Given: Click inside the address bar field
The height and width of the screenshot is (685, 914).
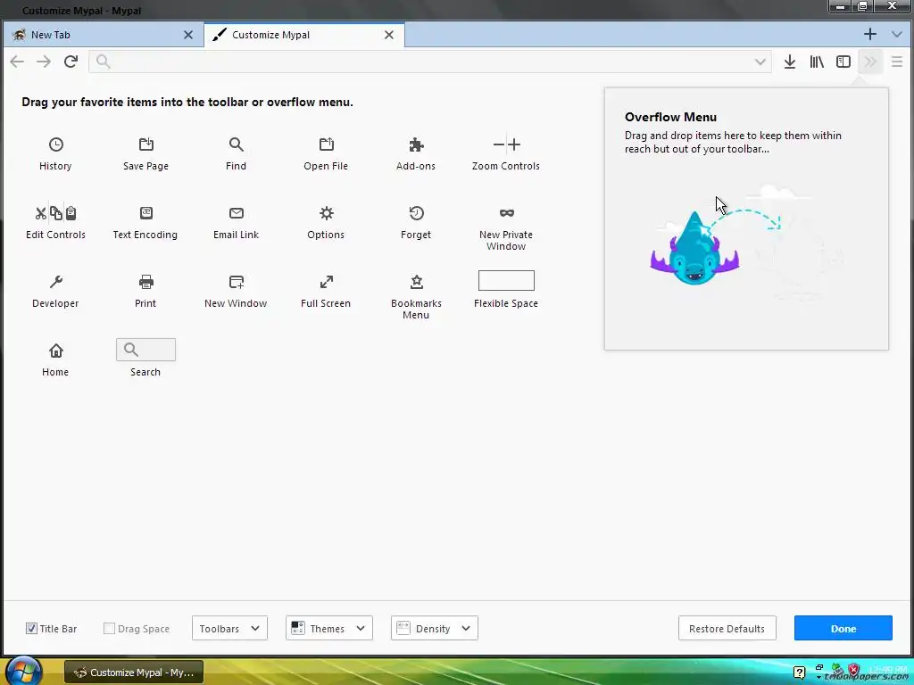Looking at the screenshot, I should pos(430,62).
